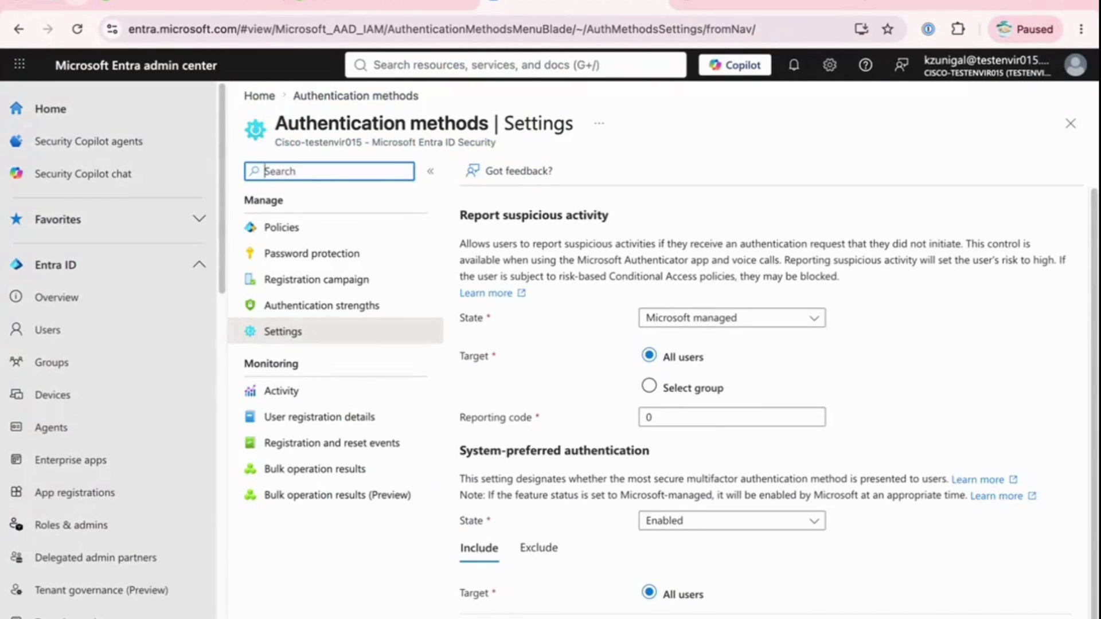The width and height of the screenshot is (1101, 619).
Task: Collapse the blade menu with double chevron
Action: 430,171
